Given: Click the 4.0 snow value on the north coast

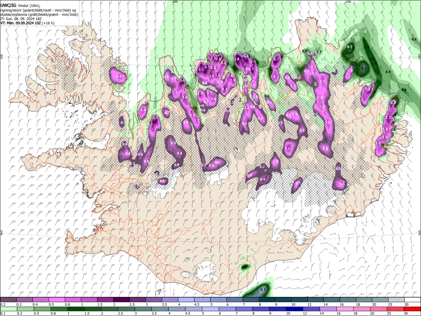Looking at the screenshot, I should click(x=246, y=56).
